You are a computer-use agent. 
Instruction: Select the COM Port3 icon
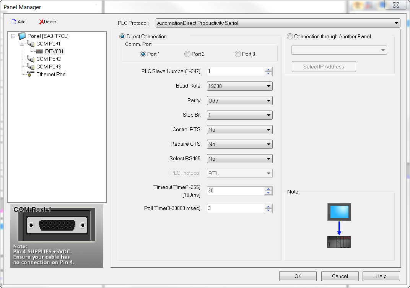(31, 67)
